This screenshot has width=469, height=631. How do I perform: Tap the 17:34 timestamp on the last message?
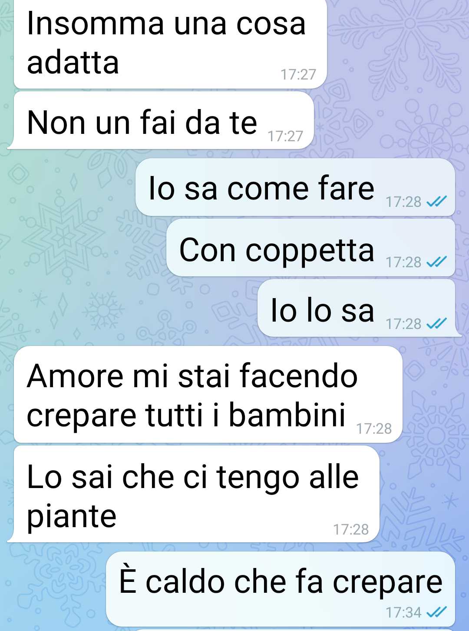404,612
